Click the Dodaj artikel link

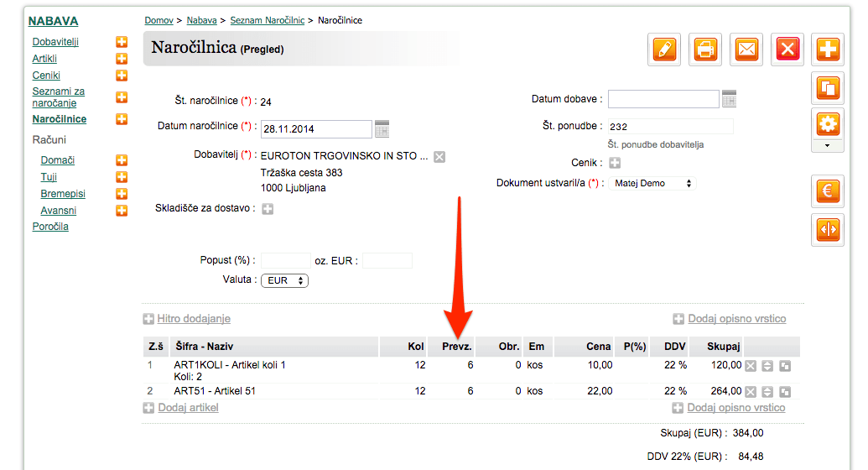188,408
